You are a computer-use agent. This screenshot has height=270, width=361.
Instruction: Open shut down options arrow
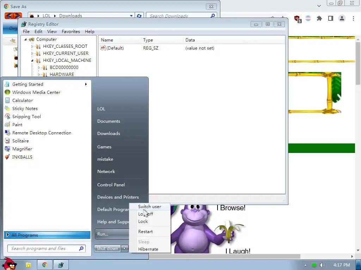[x=124, y=249]
